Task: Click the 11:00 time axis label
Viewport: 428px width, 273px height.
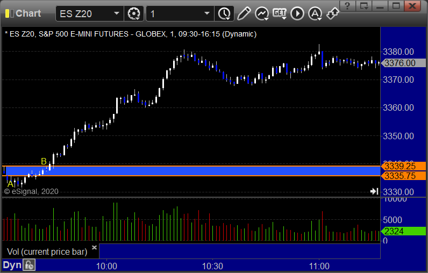Action: pos(319,266)
